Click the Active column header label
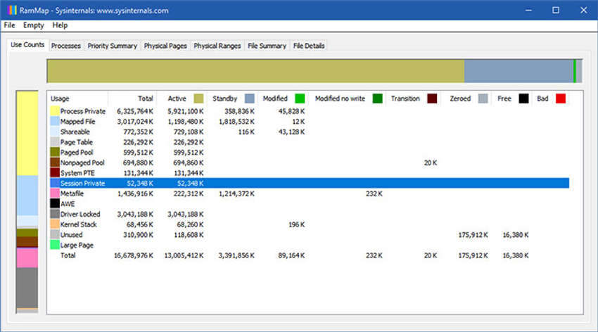 (x=177, y=98)
